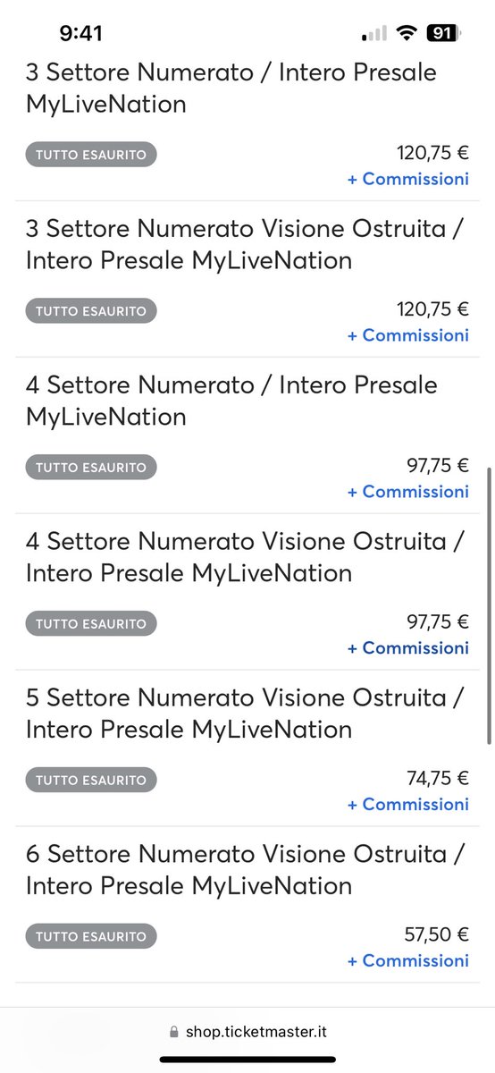Tap the home indicator bar at screen bottom
The image size is (495, 1073).
coord(247,1060)
